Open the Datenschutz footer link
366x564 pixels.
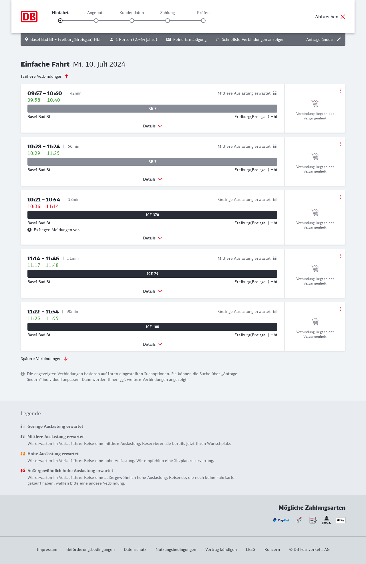pyautogui.click(x=135, y=549)
